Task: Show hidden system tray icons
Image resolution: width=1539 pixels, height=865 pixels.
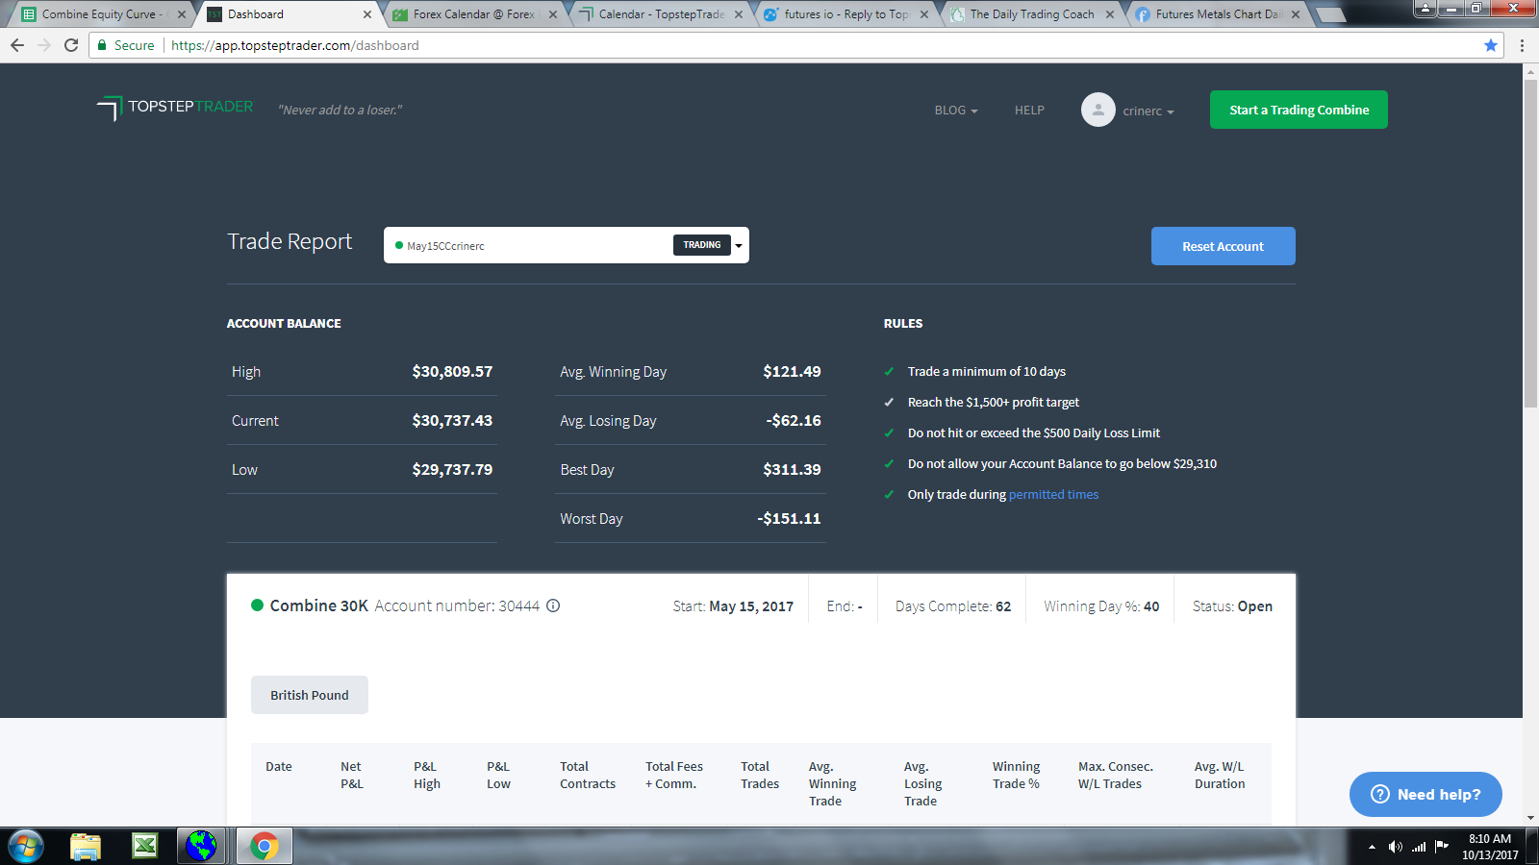Action: pos(1372,847)
